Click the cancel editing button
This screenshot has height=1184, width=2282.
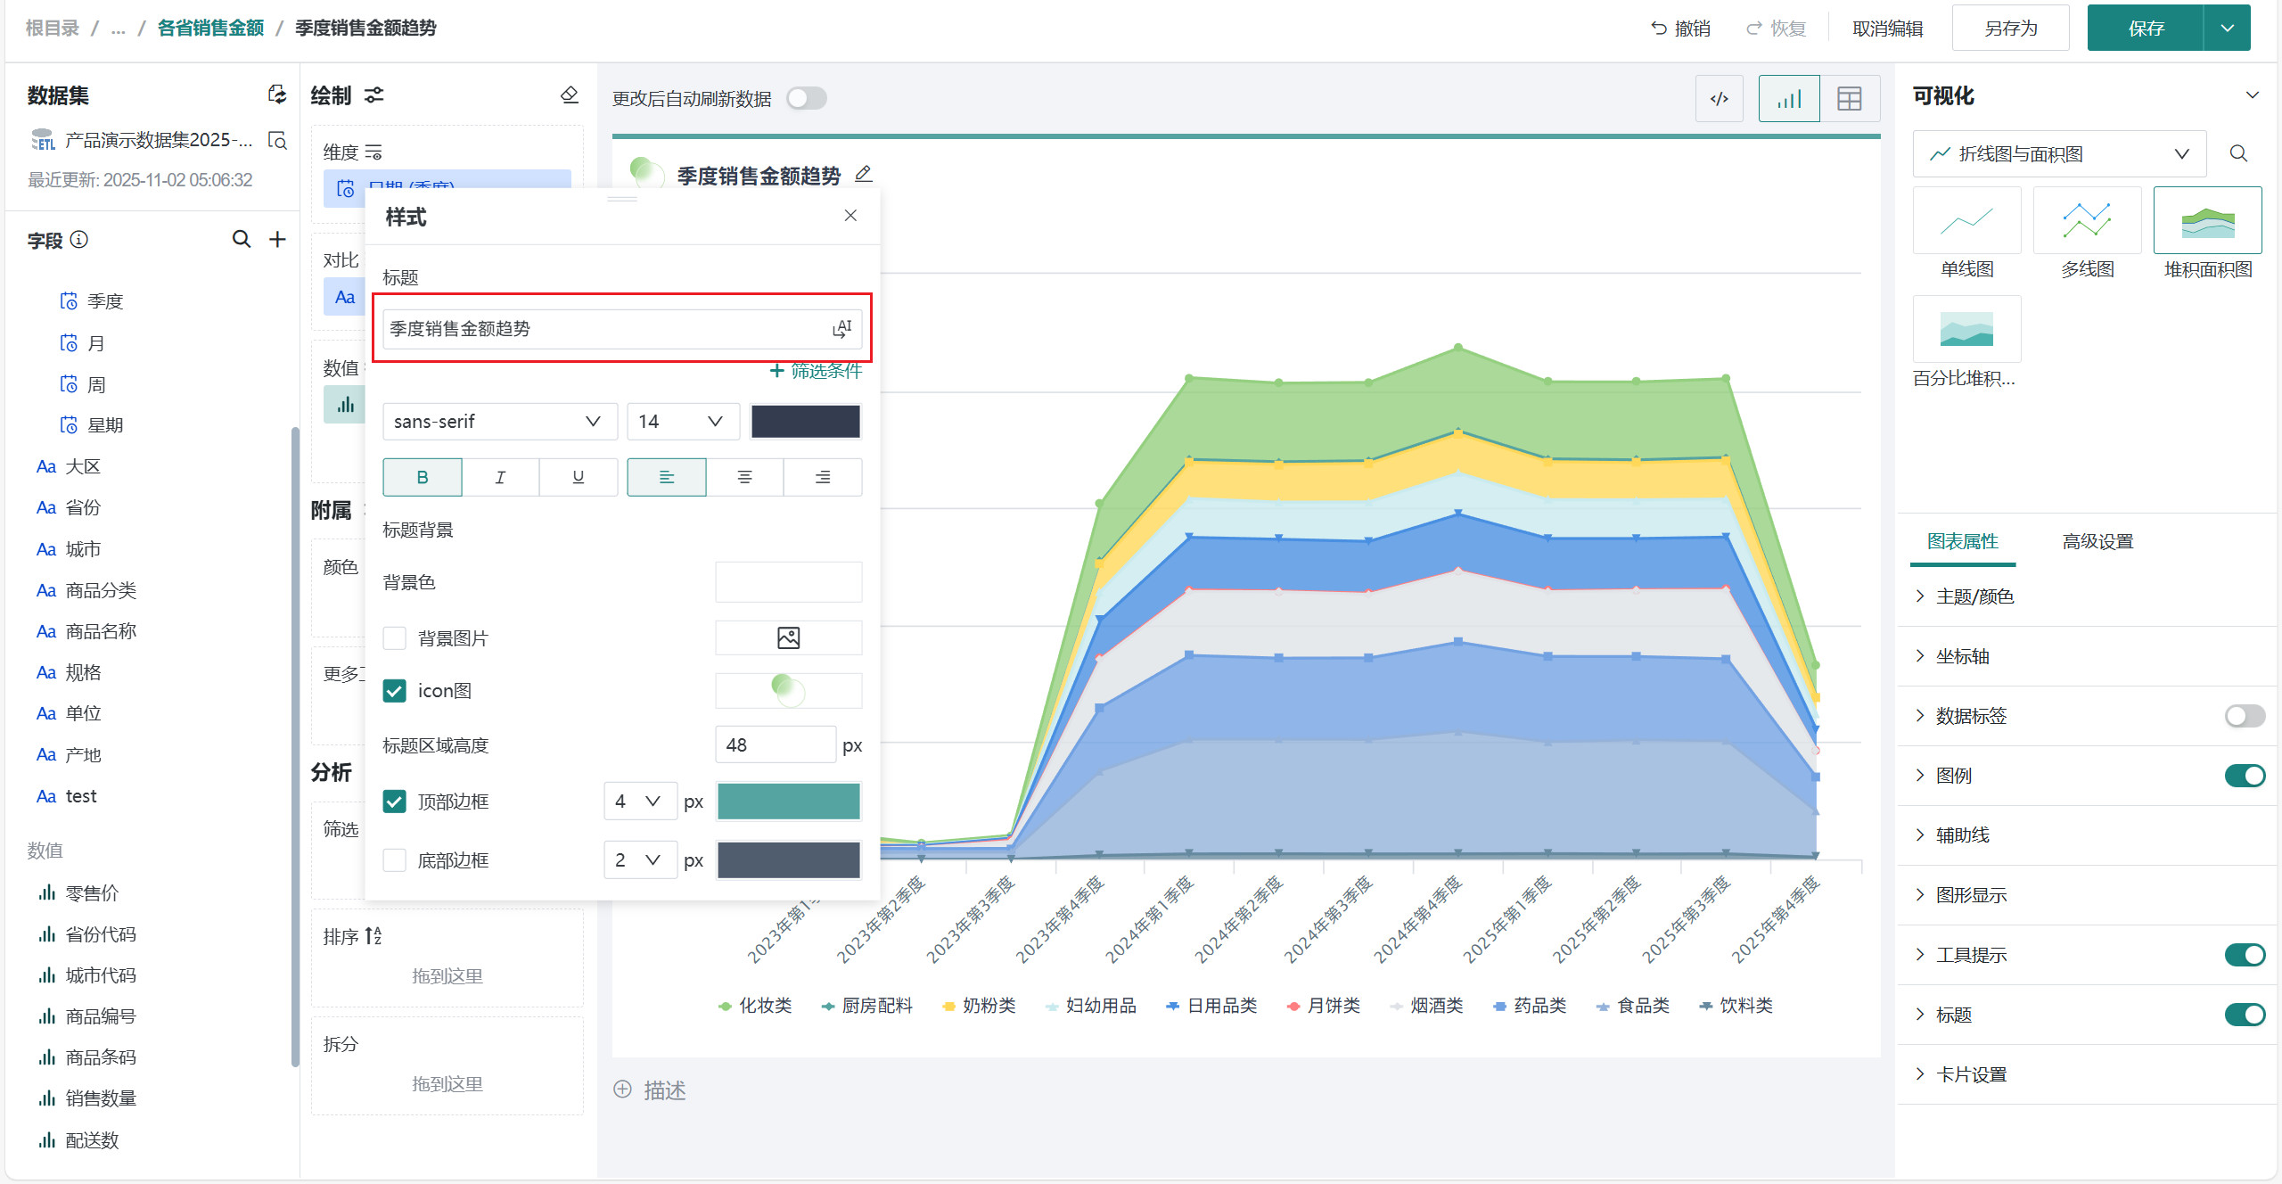[x=1887, y=28]
